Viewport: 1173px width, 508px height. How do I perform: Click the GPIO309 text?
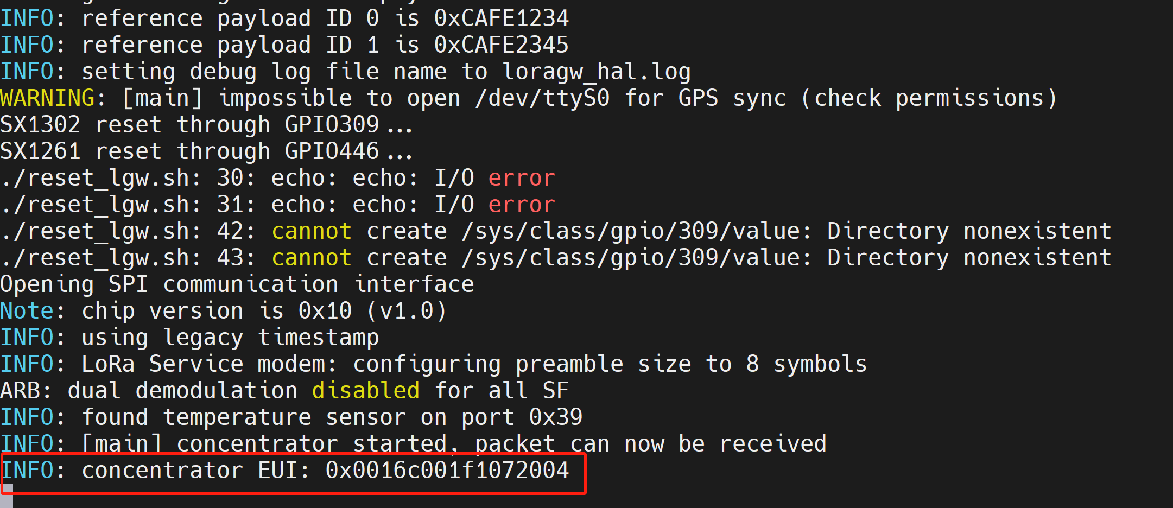coord(332,125)
